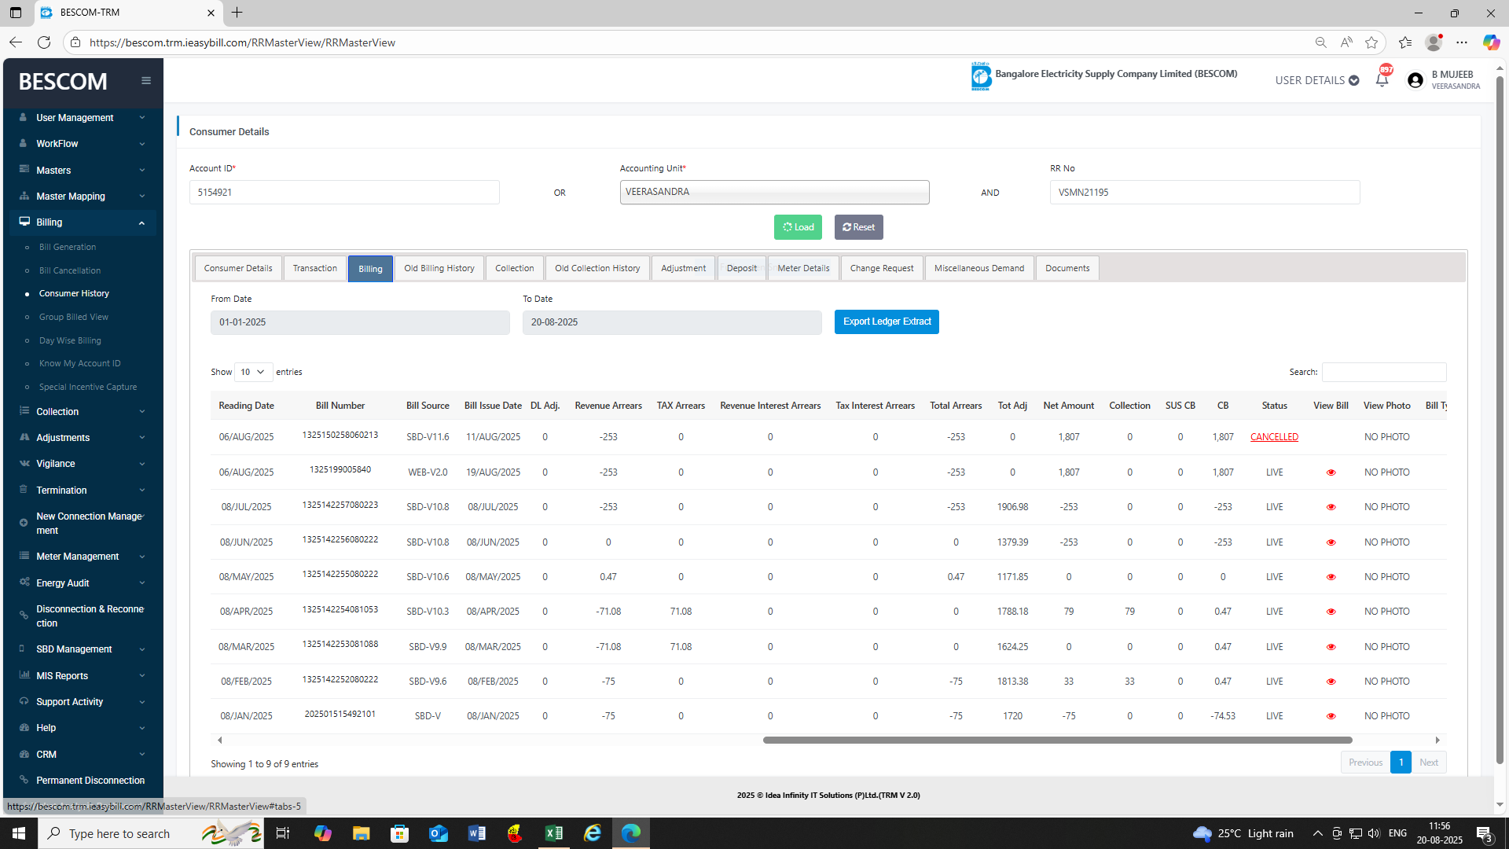The image size is (1509, 849).
Task: Click the CANCELLED status link
Action: pos(1274,437)
